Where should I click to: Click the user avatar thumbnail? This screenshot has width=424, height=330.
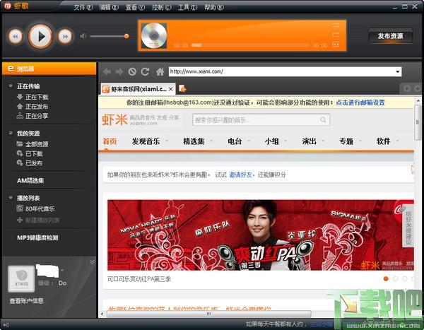21,278
